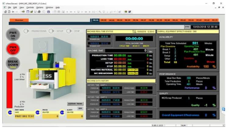
Task: Click the orange Overview button
Action: [19, 20]
